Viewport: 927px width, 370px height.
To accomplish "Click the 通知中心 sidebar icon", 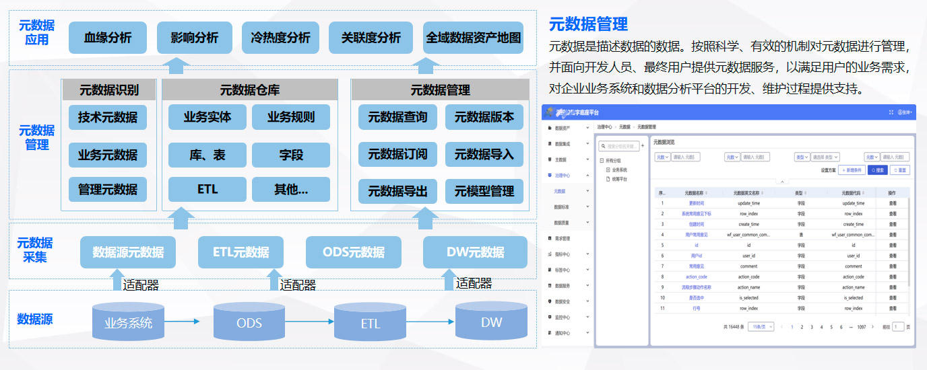I will pos(550,332).
